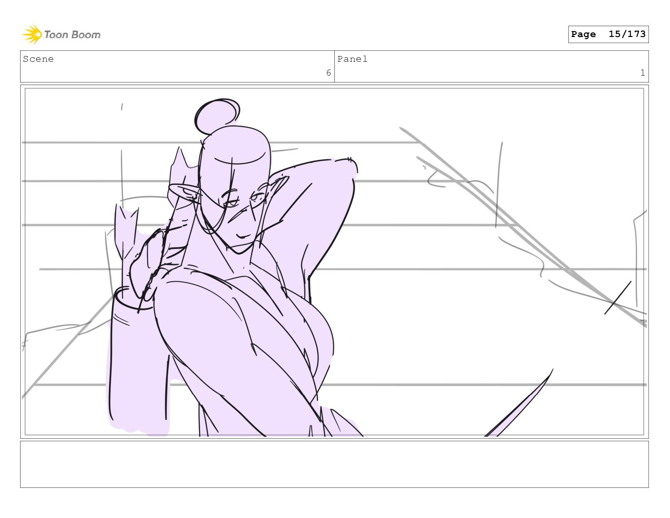
Task: Click the "Panel" header label
Action: (352, 59)
